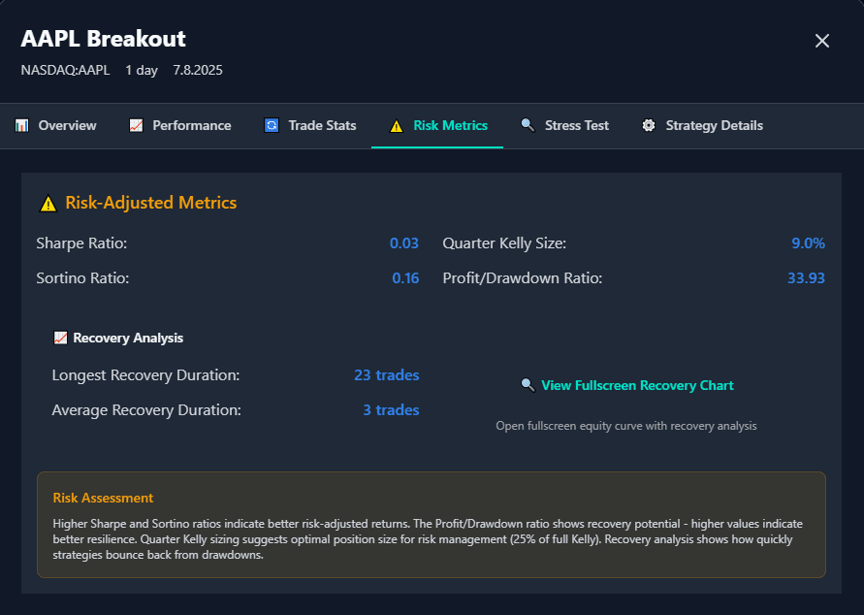Click the Profit/Drawdown Ratio label
Image resolution: width=864 pixels, height=615 pixels.
click(523, 277)
